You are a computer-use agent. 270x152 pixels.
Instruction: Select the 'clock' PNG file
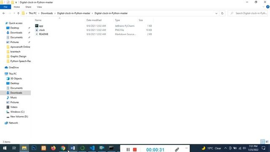[x=42, y=30]
